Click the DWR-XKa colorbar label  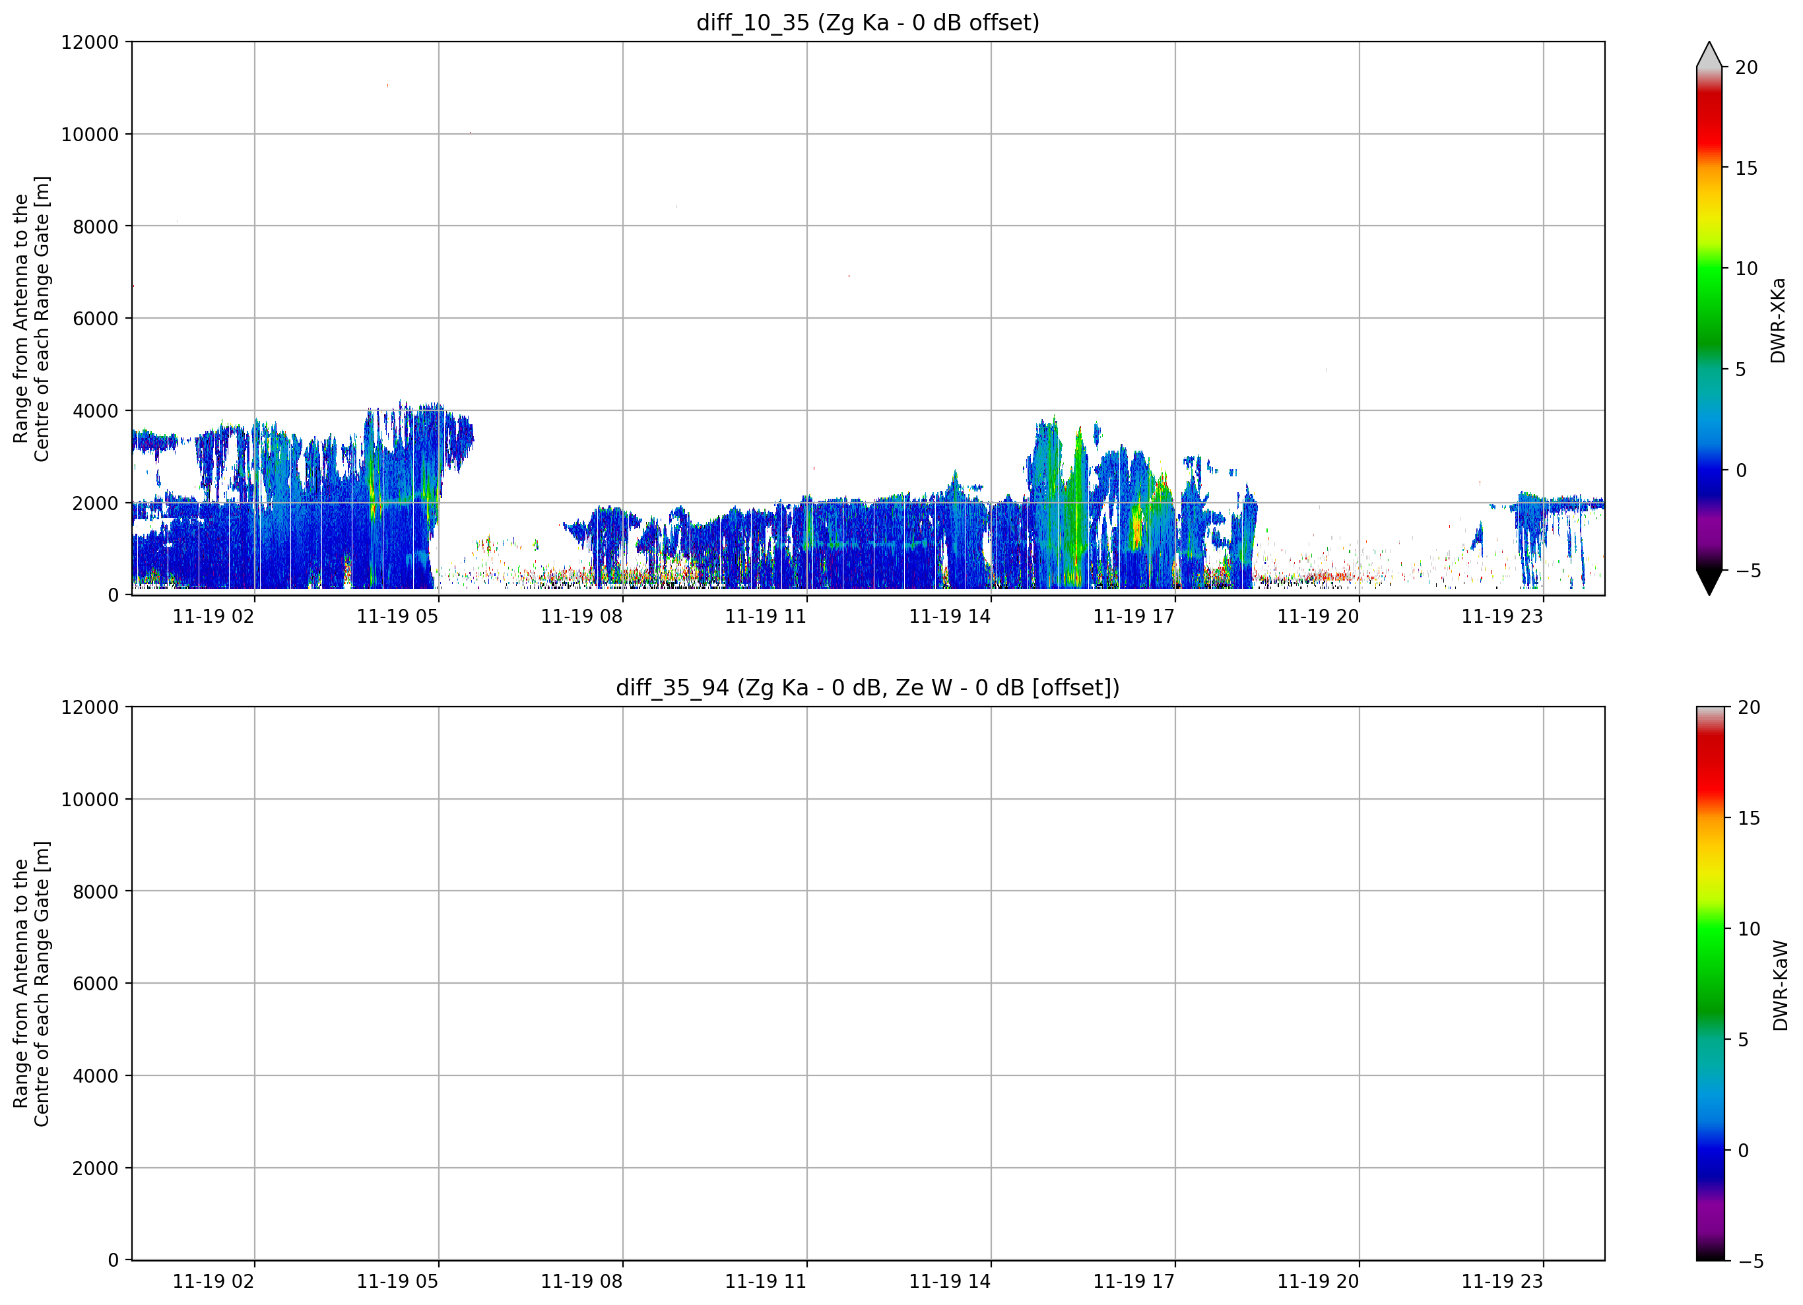(x=1779, y=320)
